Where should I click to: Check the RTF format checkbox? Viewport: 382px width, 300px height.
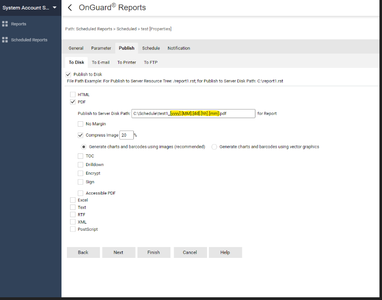pos(73,214)
